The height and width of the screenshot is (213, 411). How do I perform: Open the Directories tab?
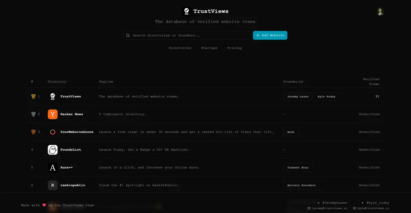tap(180, 48)
